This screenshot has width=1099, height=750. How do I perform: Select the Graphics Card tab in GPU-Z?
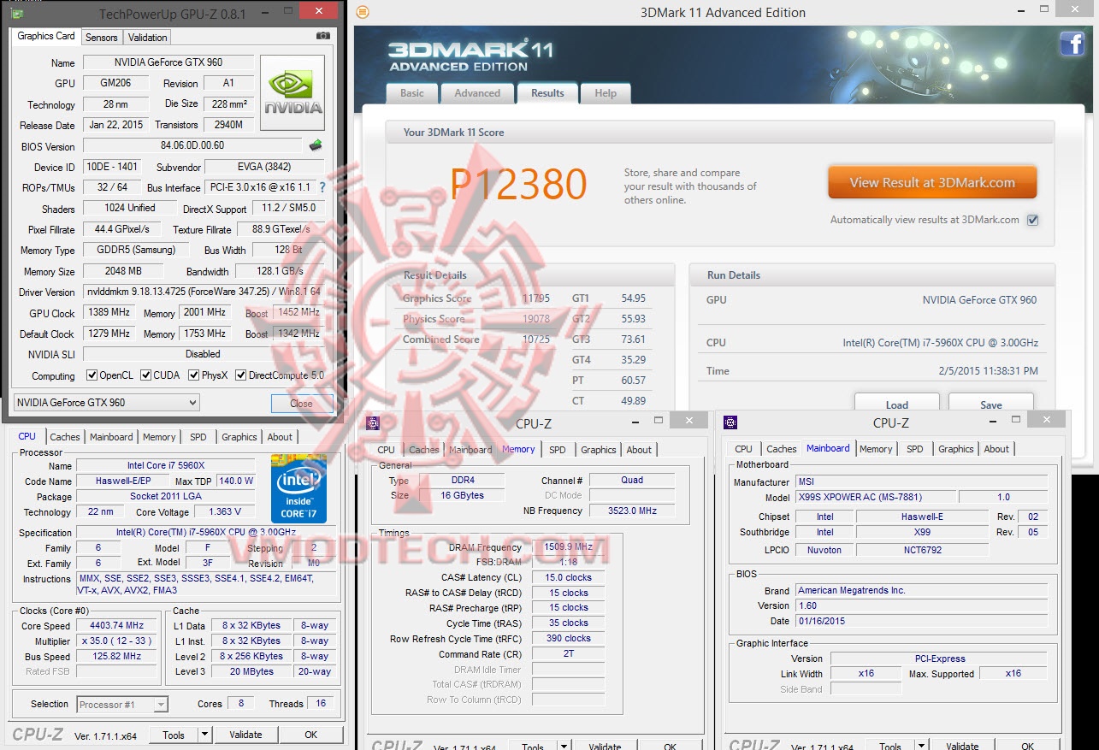coord(46,36)
